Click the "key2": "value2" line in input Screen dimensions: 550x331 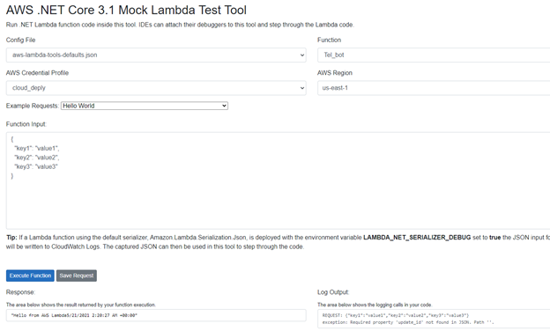[x=37, y=158]
